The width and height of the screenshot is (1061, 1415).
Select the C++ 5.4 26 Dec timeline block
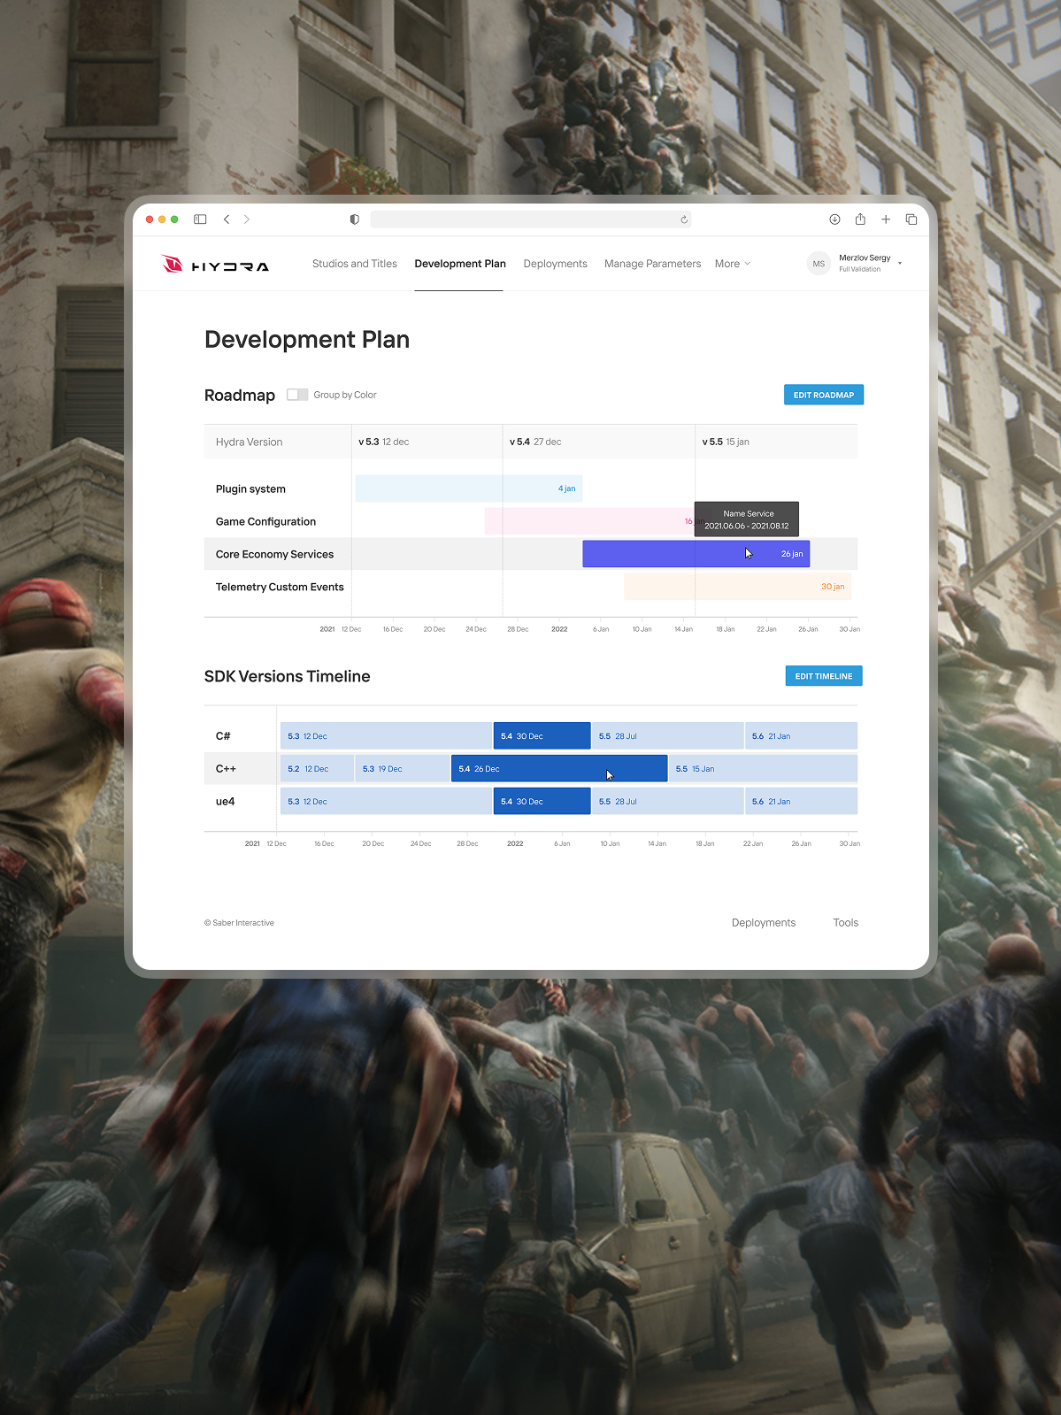tap(558, 768)
